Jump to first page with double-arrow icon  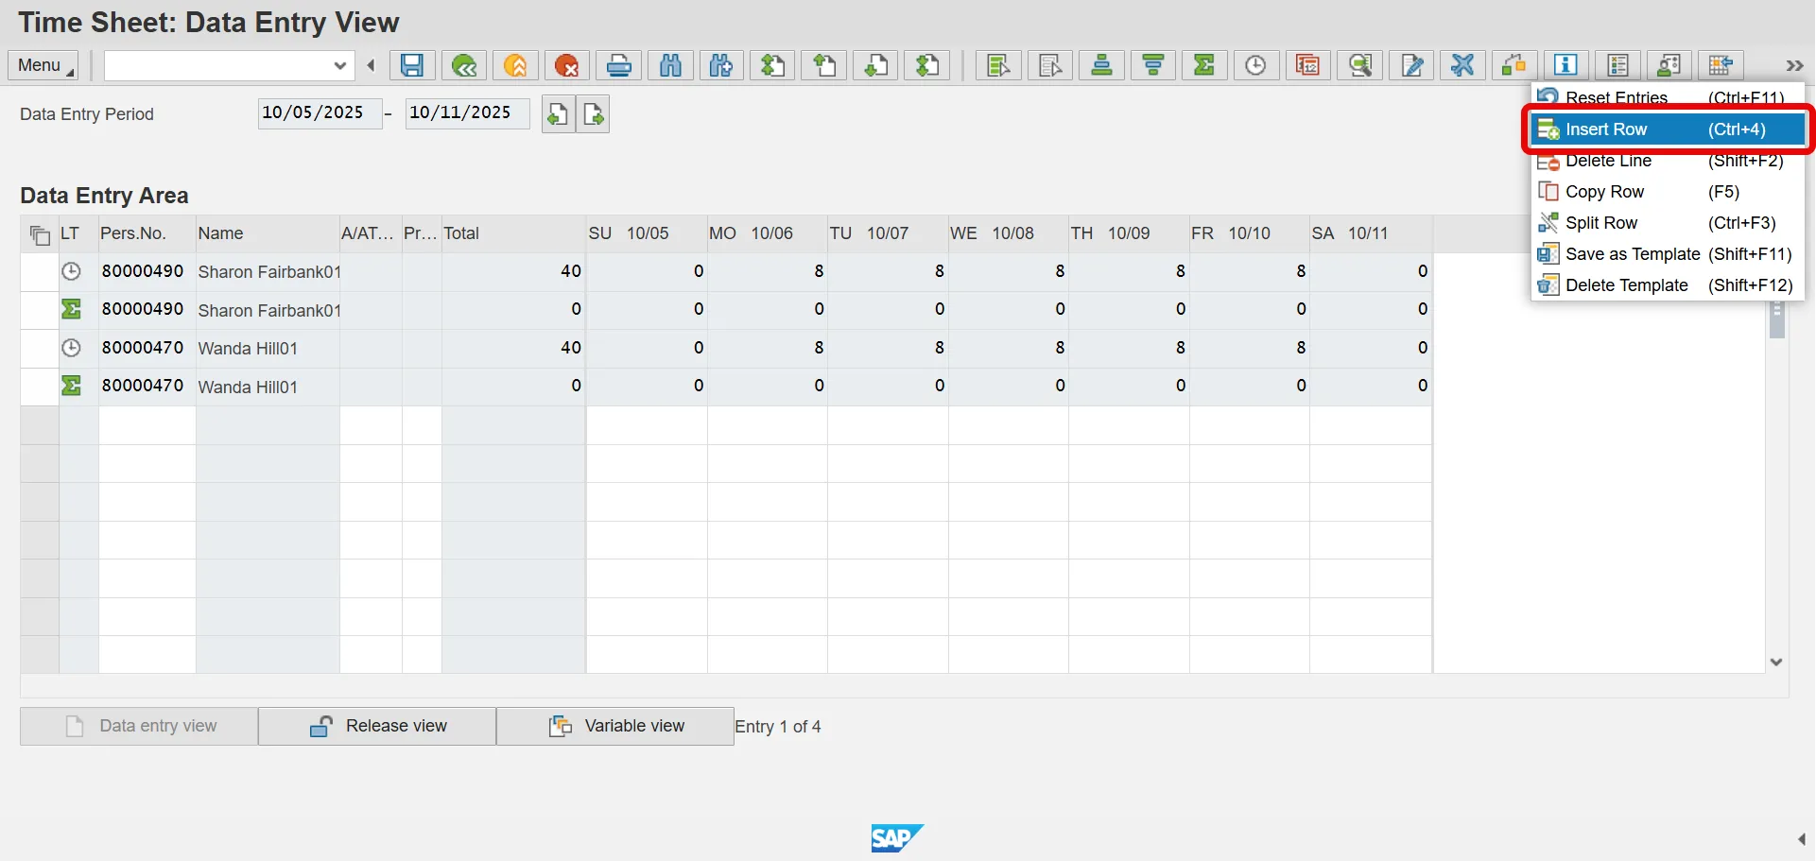coord(773,65)
